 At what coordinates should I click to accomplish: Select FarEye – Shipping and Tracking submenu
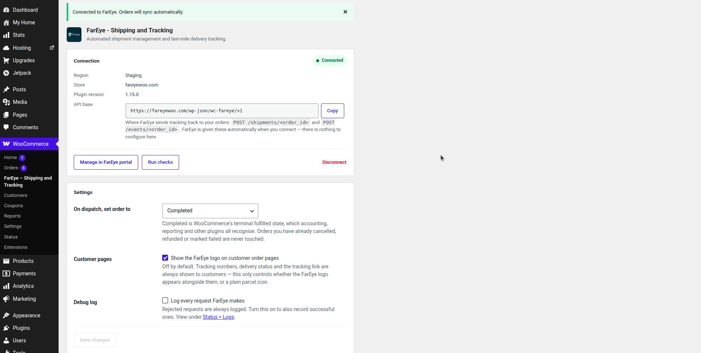point(28,181)
